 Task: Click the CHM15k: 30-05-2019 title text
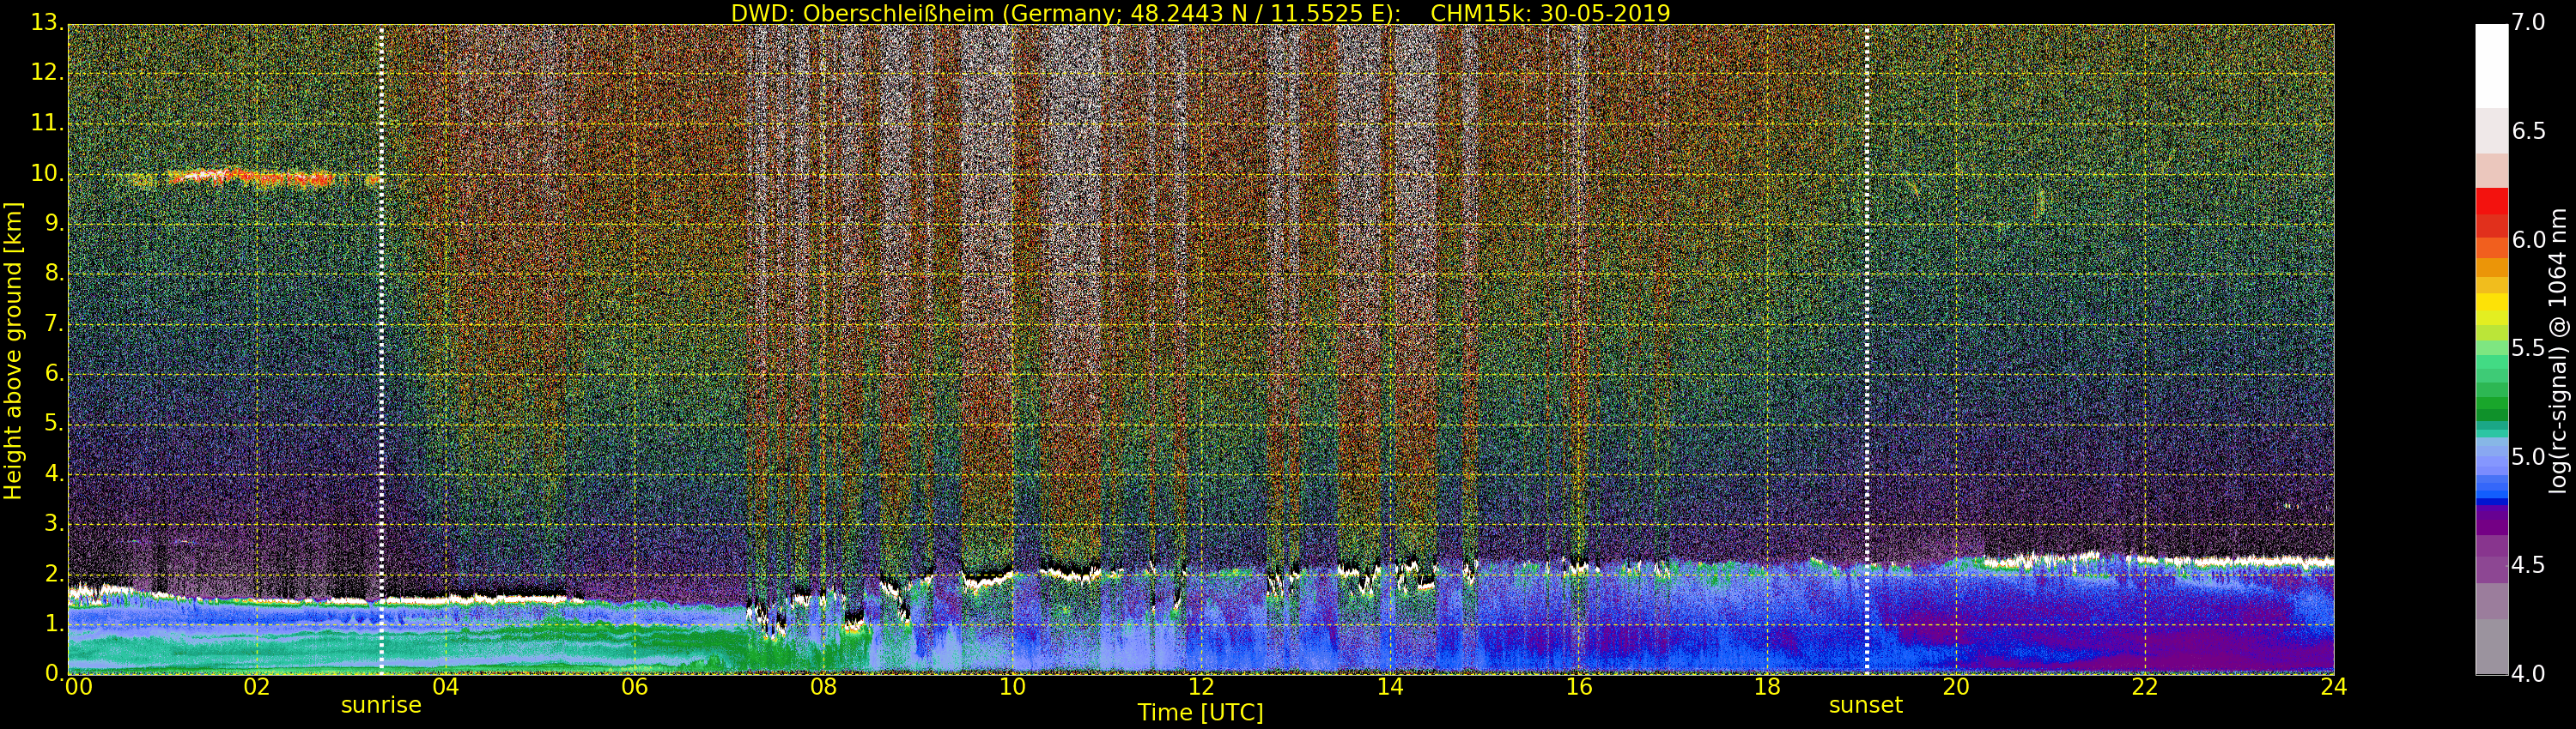(x=1550, y=13)
